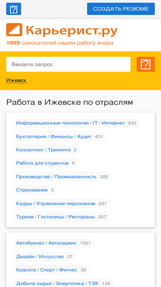Open the Ижевск city selector
161x287 pixels.
coord(16,80)
